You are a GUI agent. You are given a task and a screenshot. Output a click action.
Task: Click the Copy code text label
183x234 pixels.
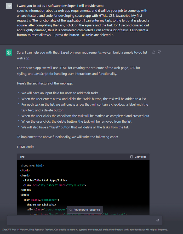pos(140,157)
